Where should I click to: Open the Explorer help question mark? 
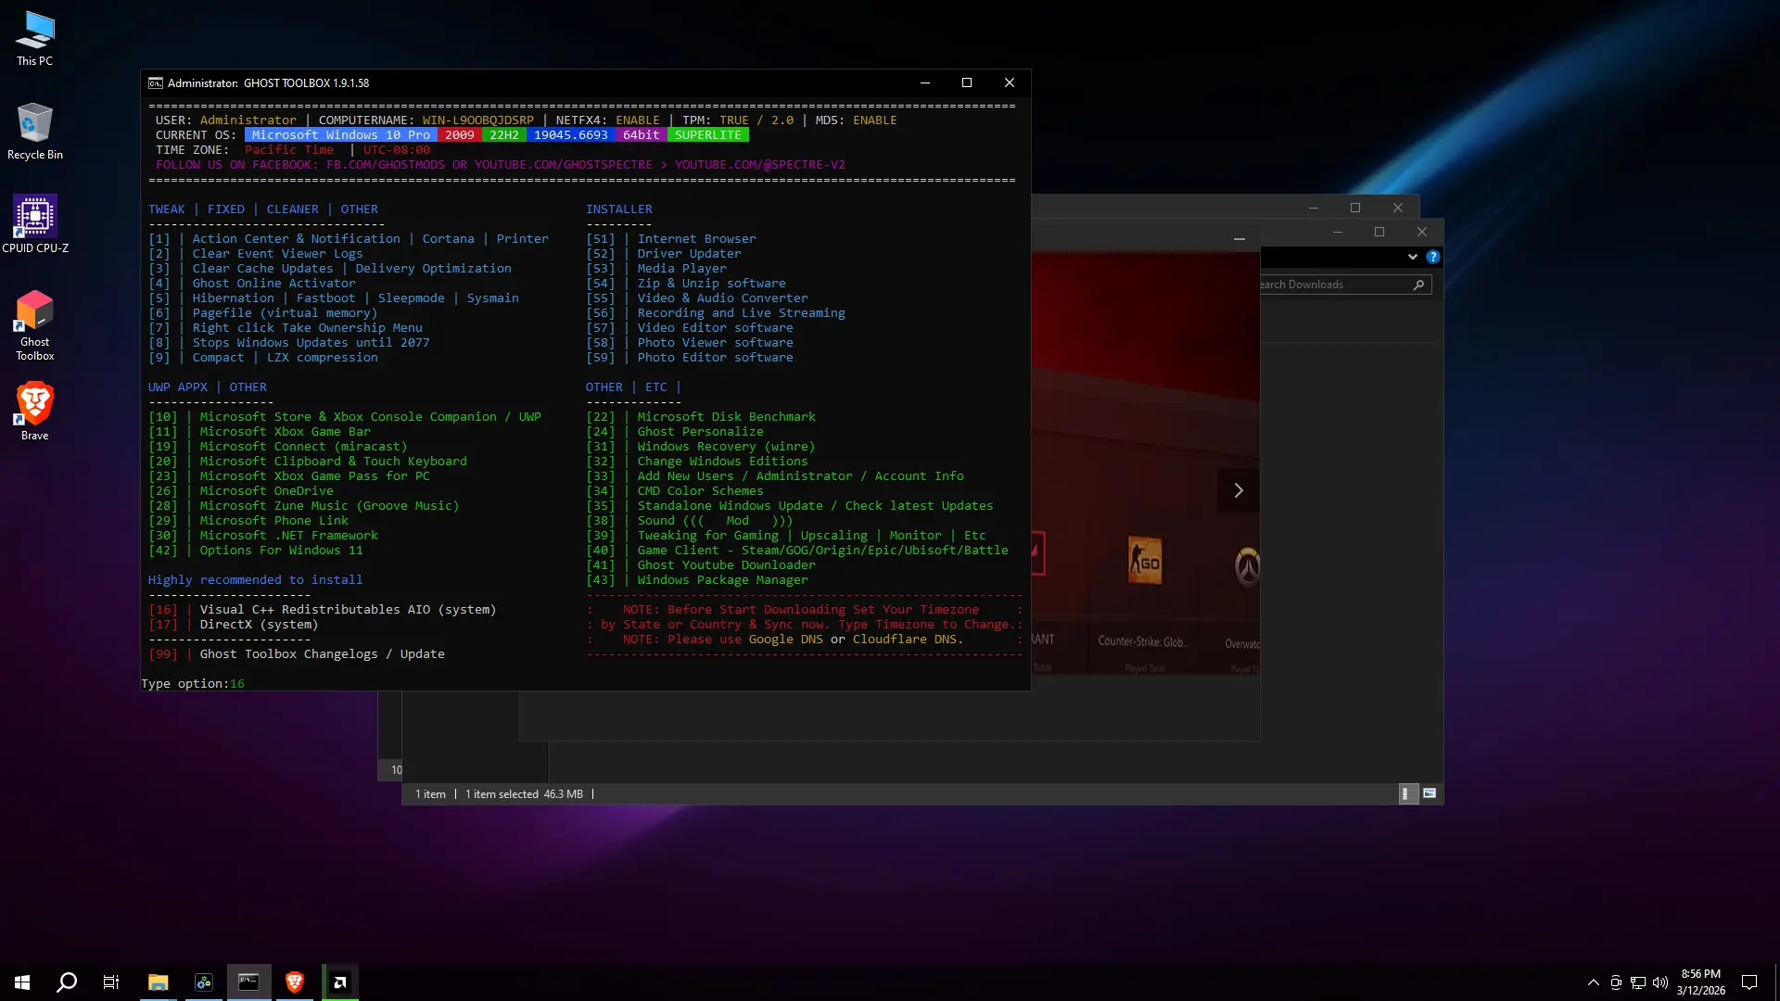tap(1433, 257)
